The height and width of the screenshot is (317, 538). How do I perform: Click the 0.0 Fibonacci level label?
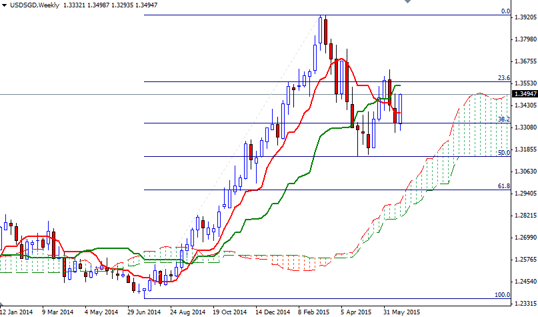(505, 11)
